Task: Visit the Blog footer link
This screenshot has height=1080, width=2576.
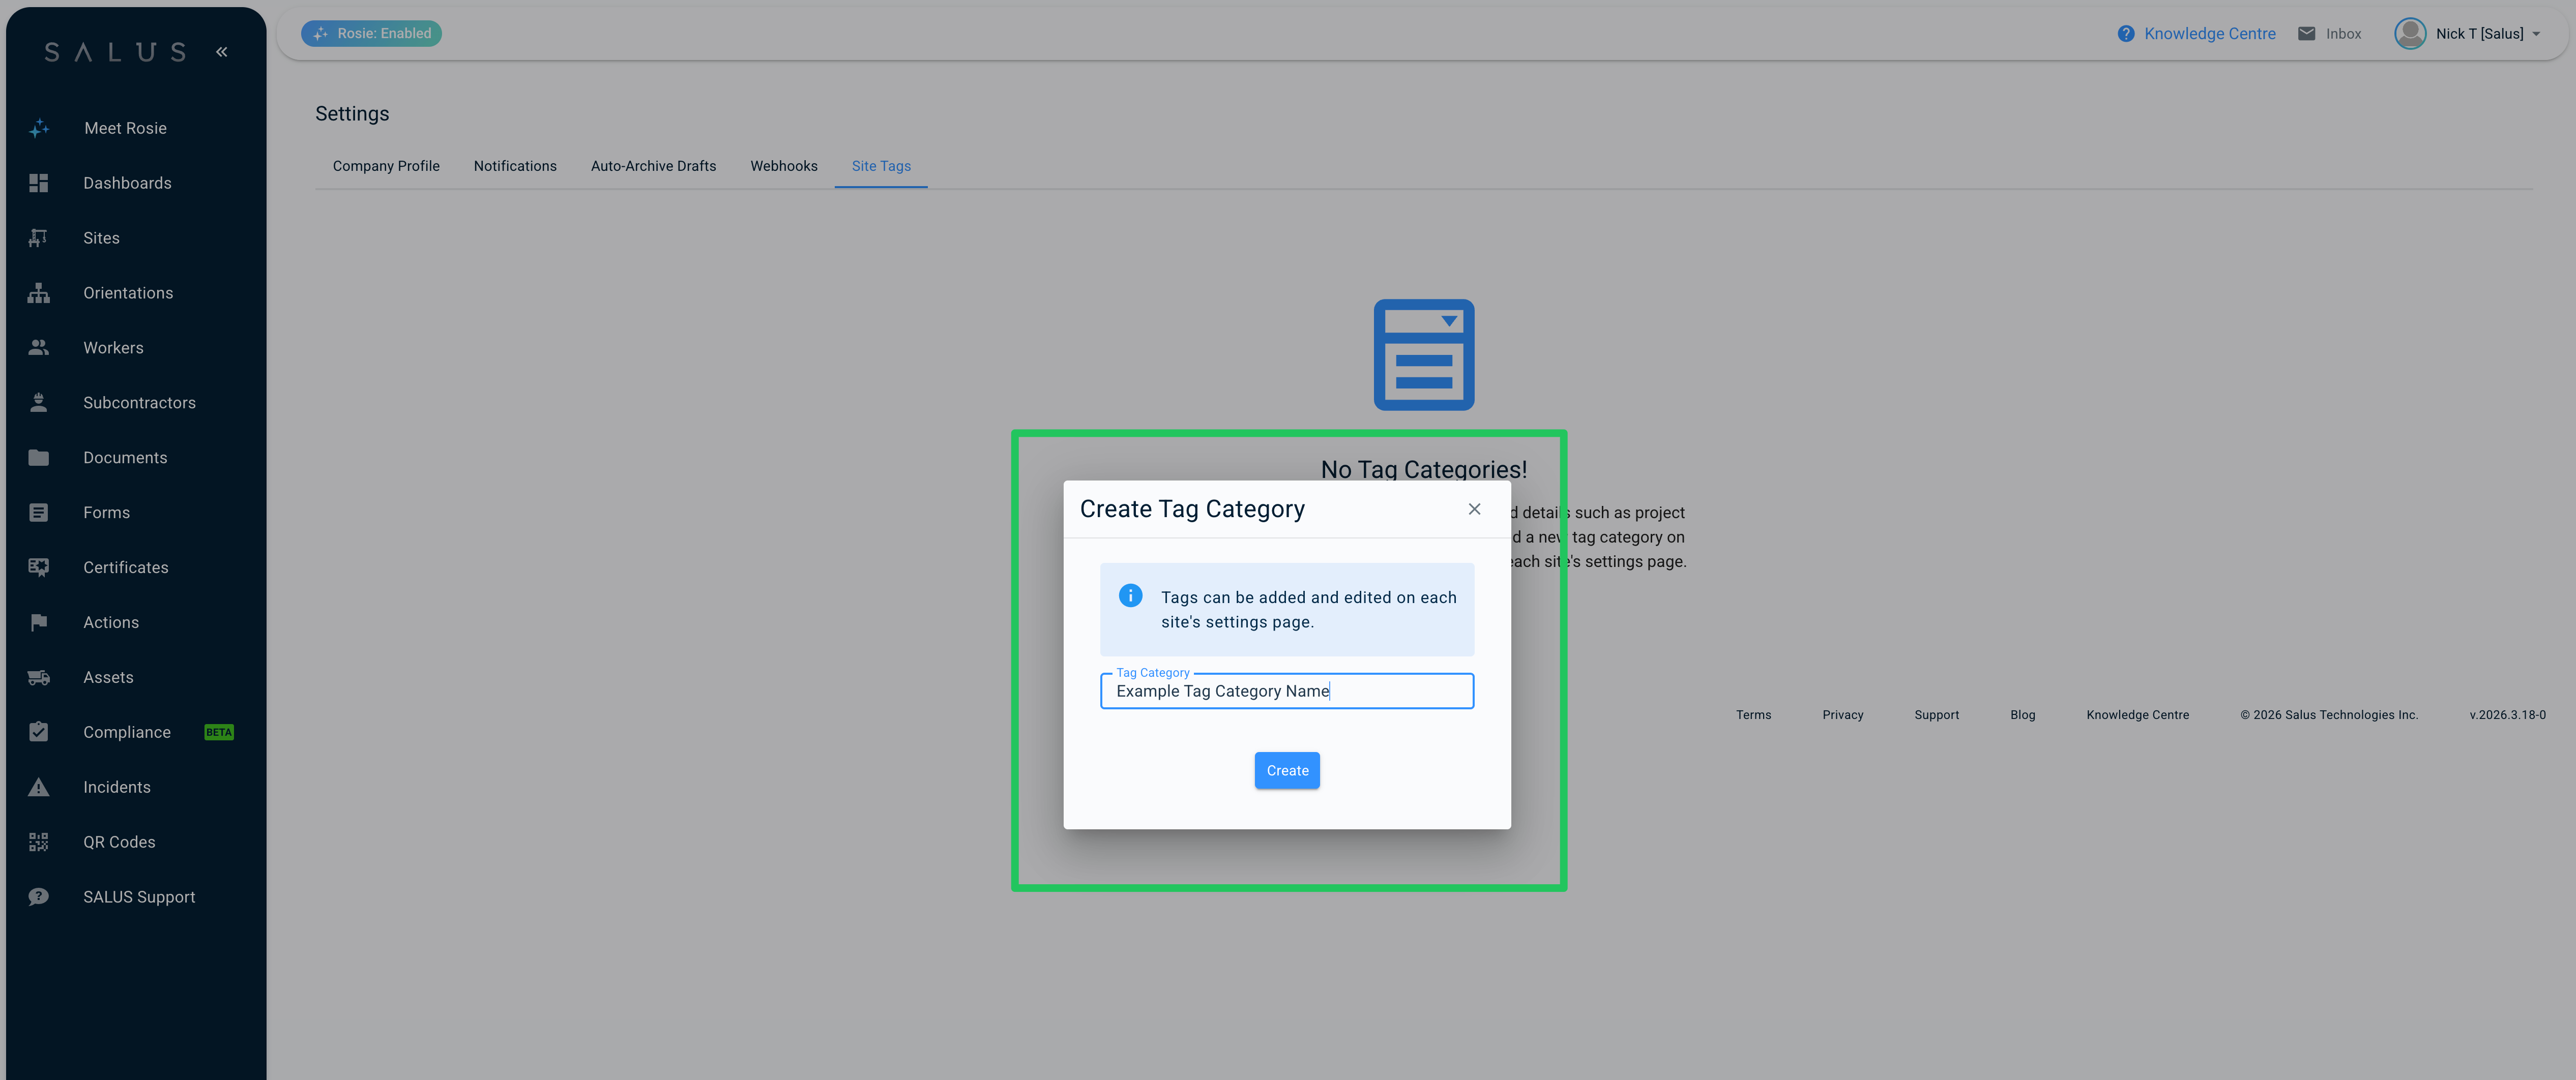Action: click(x=2022, y=715)
